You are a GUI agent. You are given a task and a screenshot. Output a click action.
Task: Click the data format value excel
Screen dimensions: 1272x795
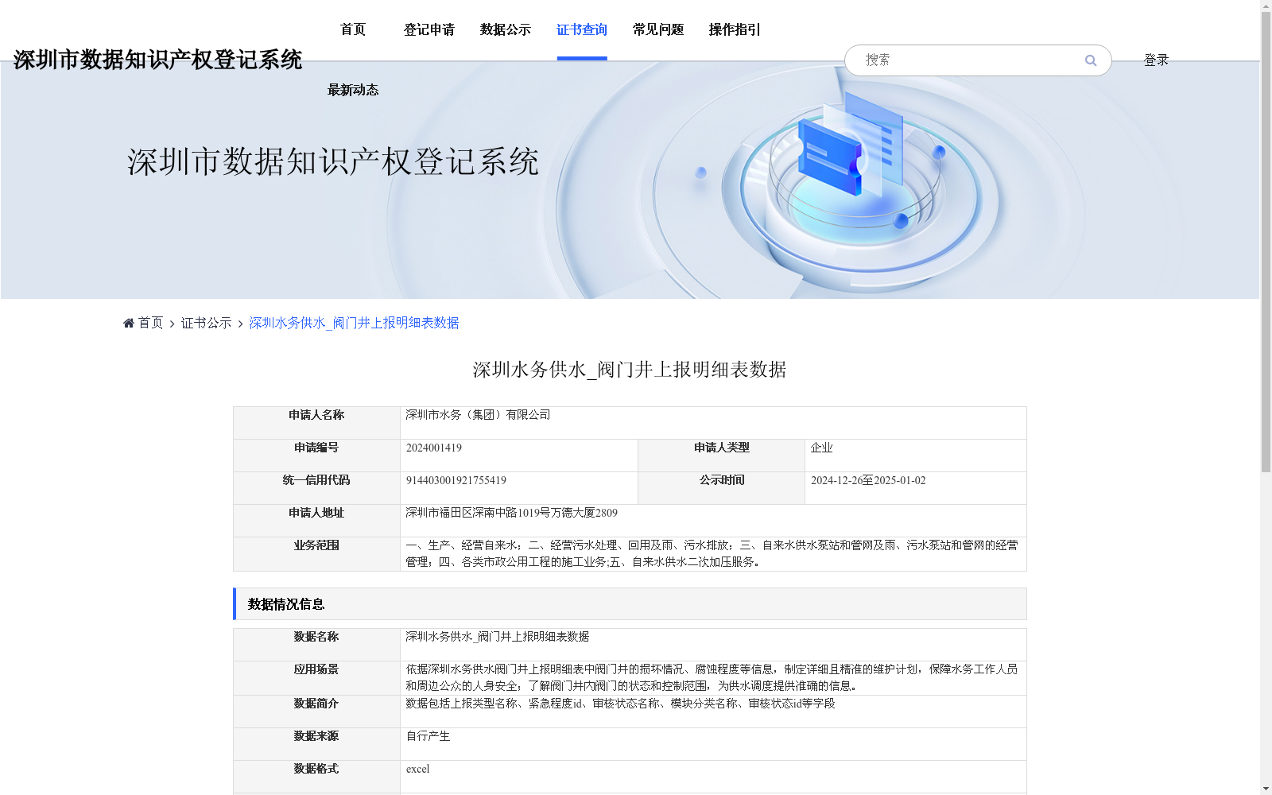417,769
